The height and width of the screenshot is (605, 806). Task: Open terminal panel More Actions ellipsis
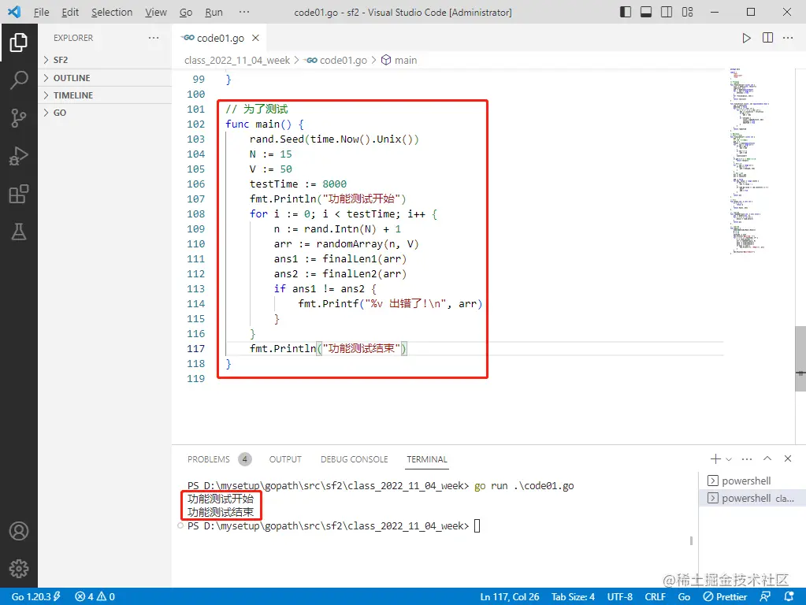coord(747,458)
